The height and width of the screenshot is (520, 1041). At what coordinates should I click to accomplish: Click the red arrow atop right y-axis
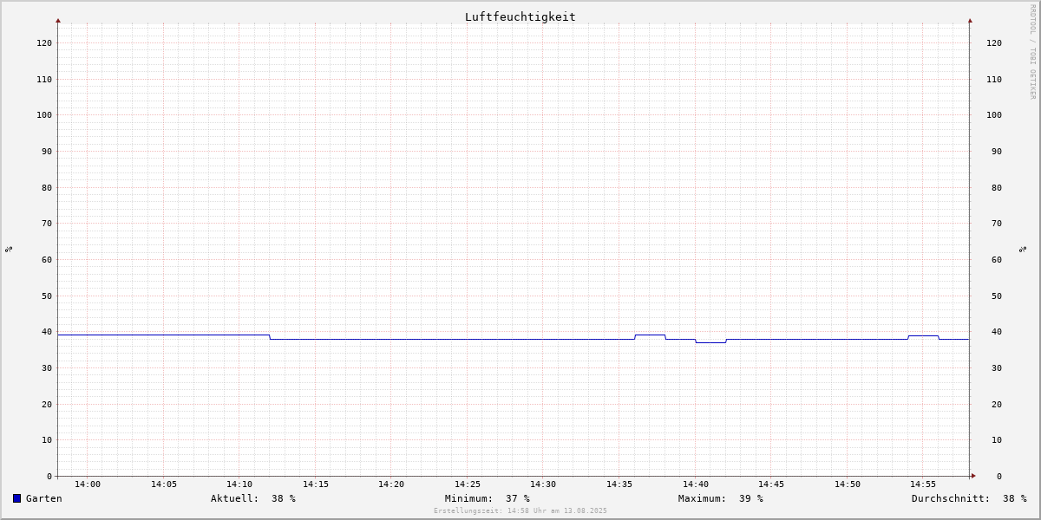pyautogui.click(x=970, y=20)
